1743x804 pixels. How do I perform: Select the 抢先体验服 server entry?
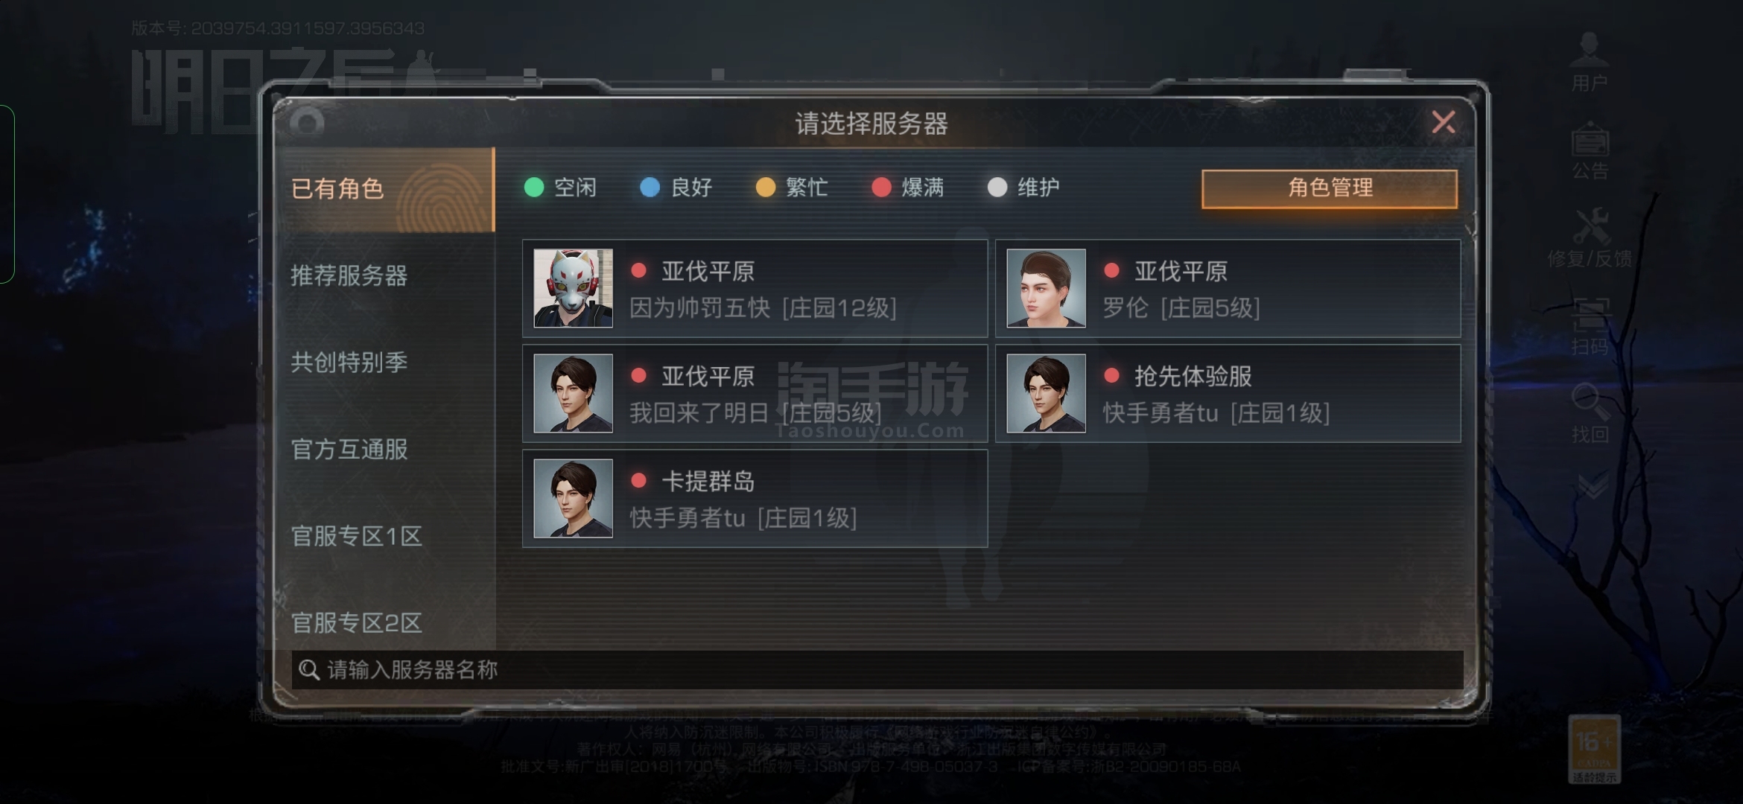tap(1228, 393)
